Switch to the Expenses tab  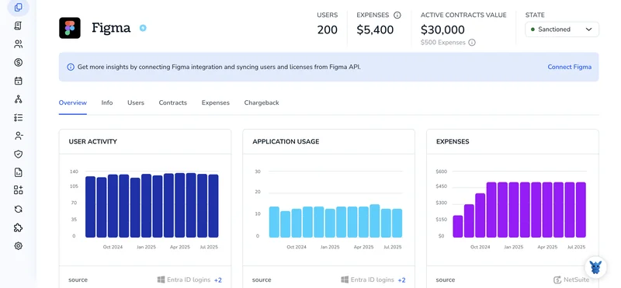tap(216, 102)
